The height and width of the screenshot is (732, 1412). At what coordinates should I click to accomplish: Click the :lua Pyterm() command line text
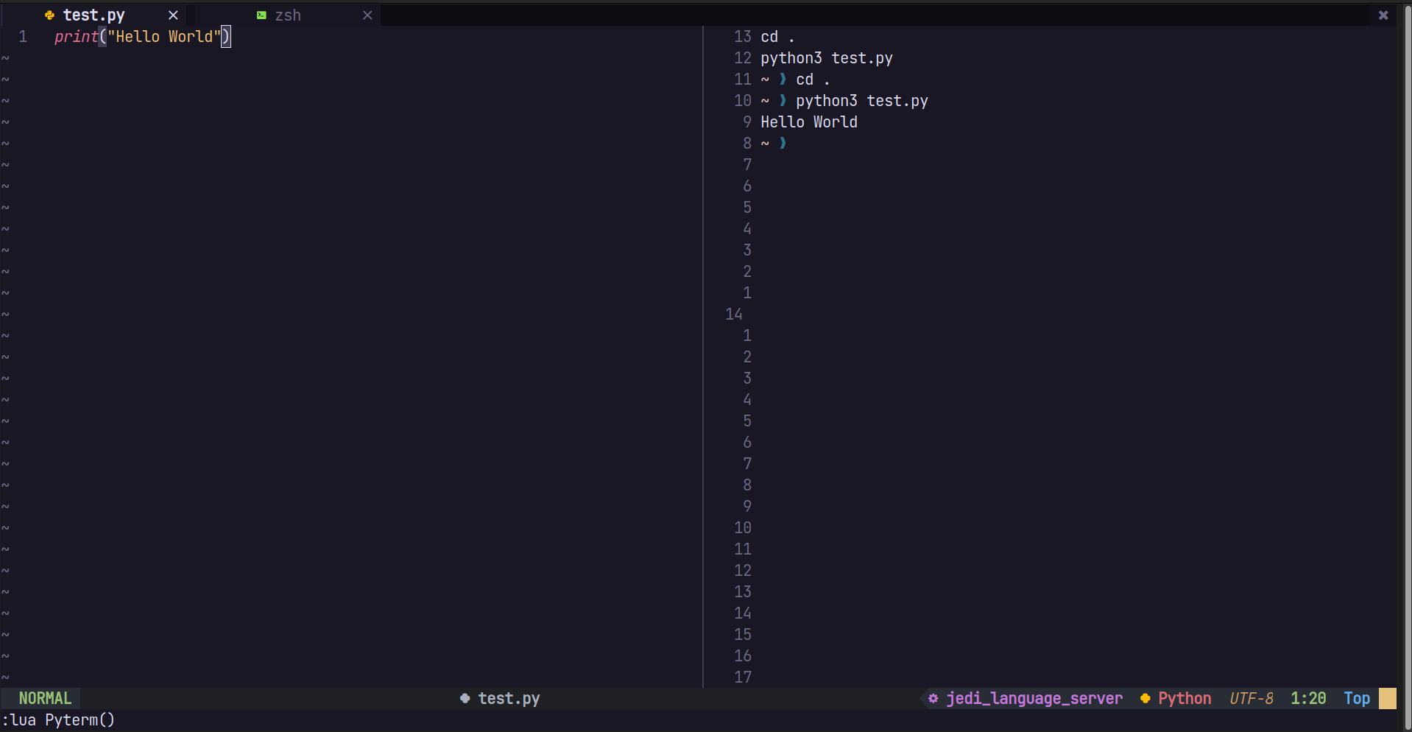point(59,720)
